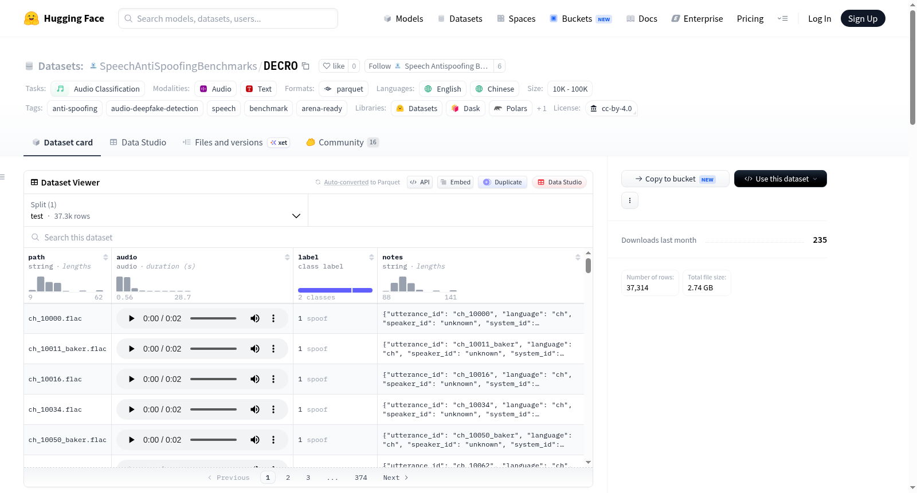The height and width of the screenshot is (493, 917).
Task: Open the navigation more-options menu icon
Action: (782, 18)
